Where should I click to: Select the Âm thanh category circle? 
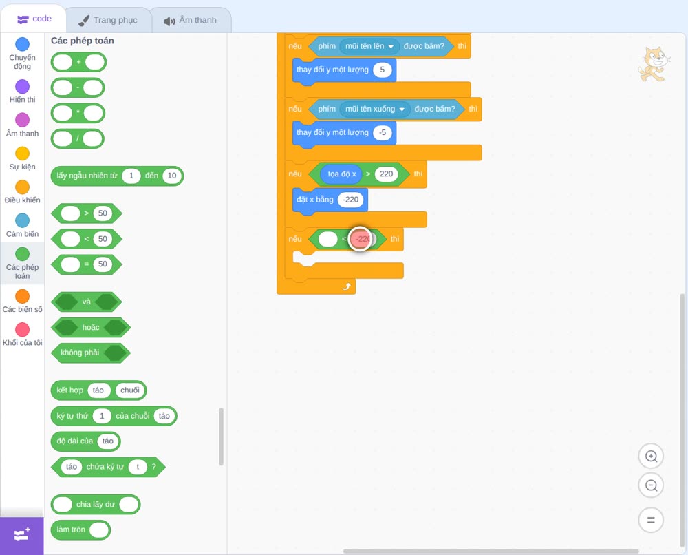point(23,119)
